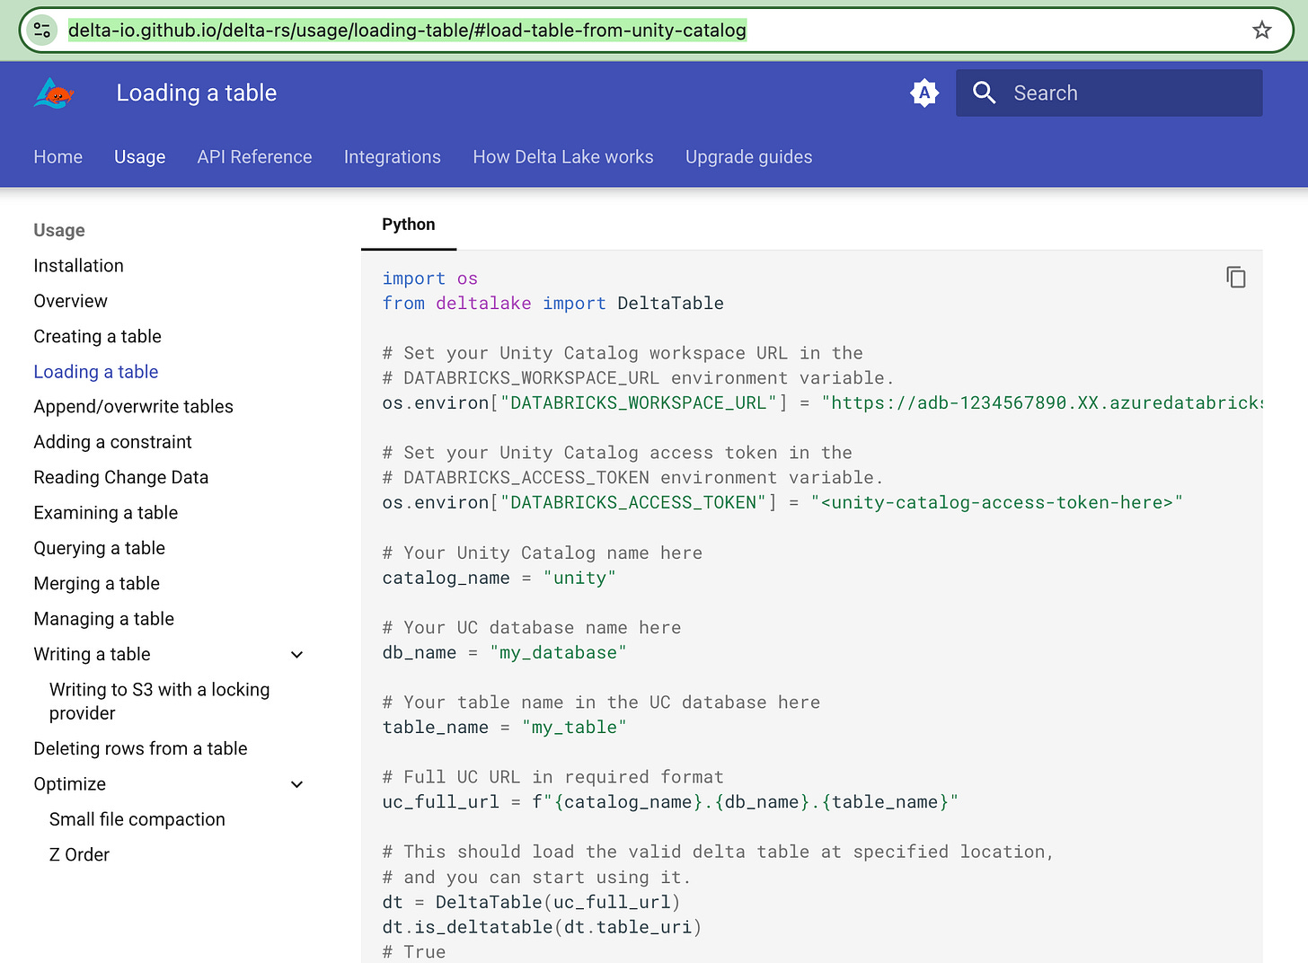The image size is (1308, 963).
Task: Click code line 'catalog_name = "unity"'
Action: click(499, 579)
